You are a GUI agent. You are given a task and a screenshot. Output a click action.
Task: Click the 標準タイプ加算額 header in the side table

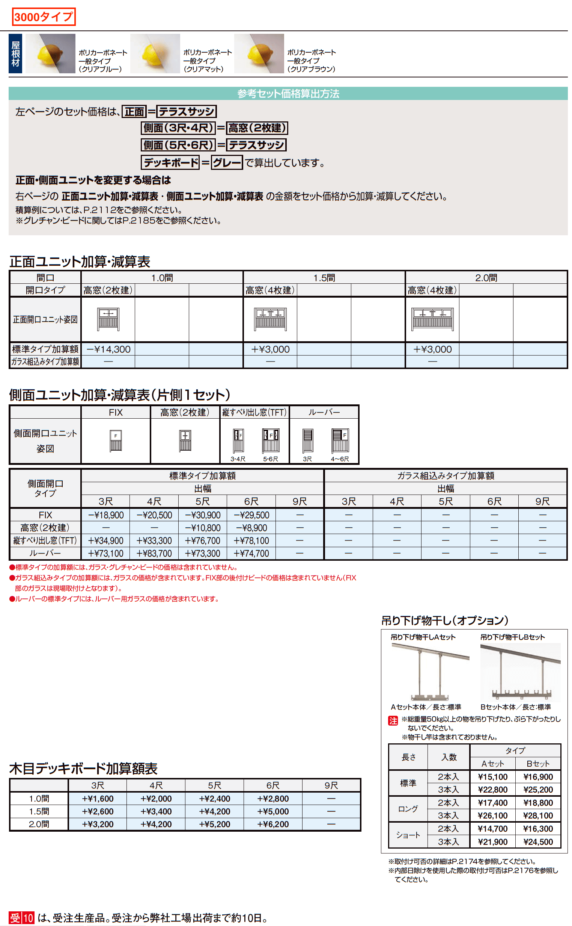click(x=202, y=476)
